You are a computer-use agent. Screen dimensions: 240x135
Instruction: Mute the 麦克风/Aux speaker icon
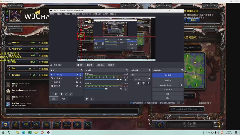point(121,79)
